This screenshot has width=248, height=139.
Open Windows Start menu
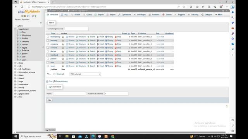tap(15, 136)
